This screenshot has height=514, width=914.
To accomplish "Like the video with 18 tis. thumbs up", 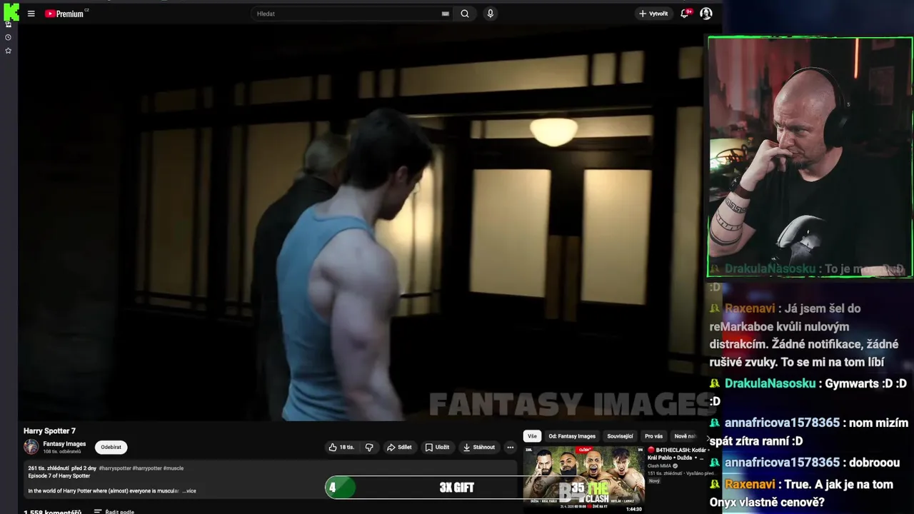I will click(341, 448).
